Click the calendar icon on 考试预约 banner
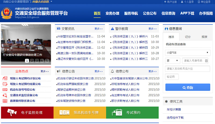Image resolution: width=215 pixels, height=124 pixels. 117,112
